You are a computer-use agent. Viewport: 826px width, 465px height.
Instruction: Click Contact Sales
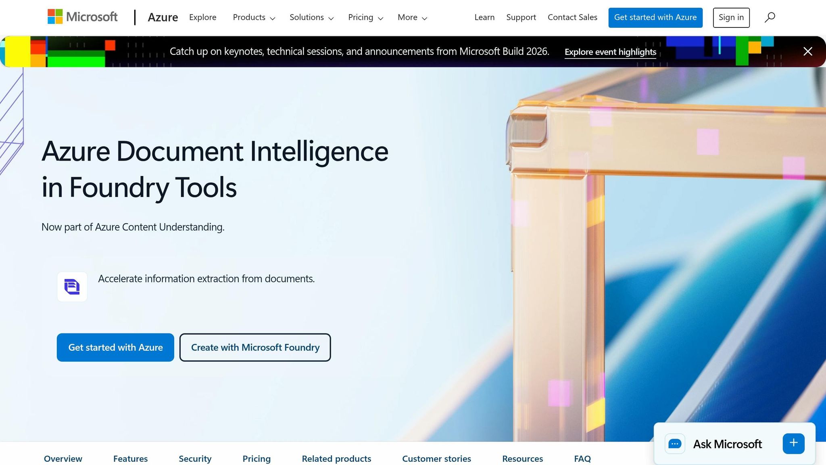[x=572, y=17]
